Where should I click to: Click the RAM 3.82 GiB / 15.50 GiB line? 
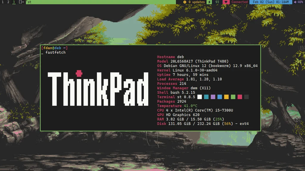(191, 119)
